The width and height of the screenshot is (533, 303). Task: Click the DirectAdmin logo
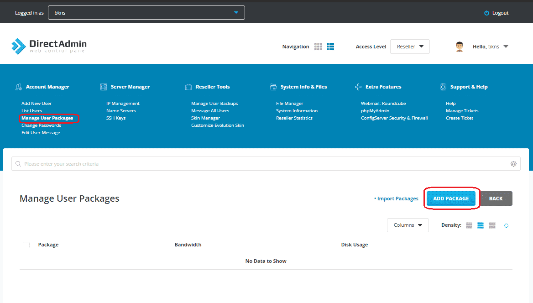point(49,46)
